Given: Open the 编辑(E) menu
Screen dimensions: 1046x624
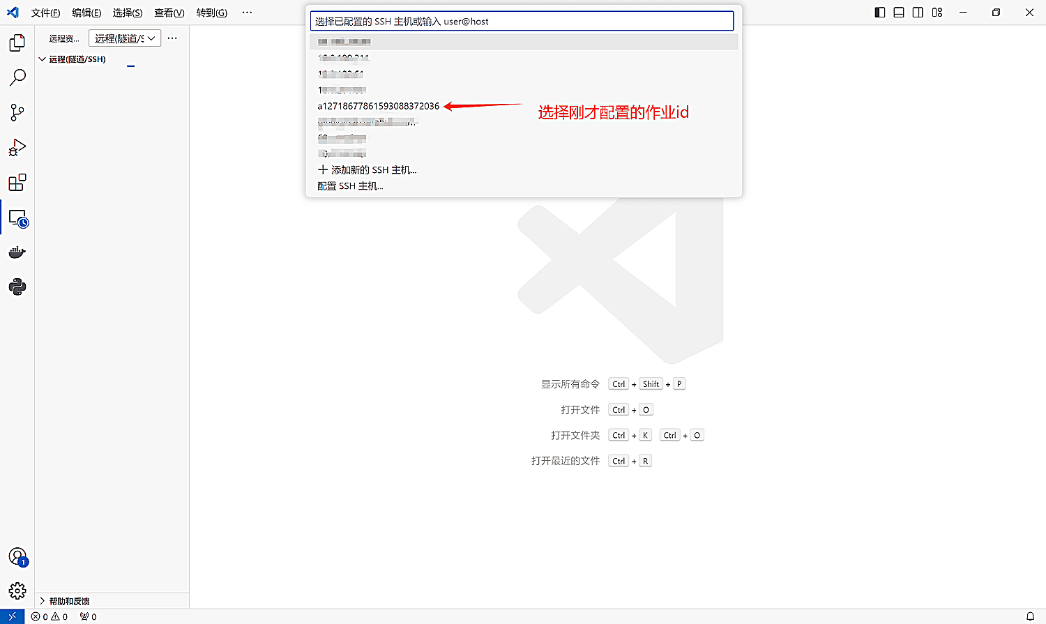Looking at the screenshot, I should [86, 13].
